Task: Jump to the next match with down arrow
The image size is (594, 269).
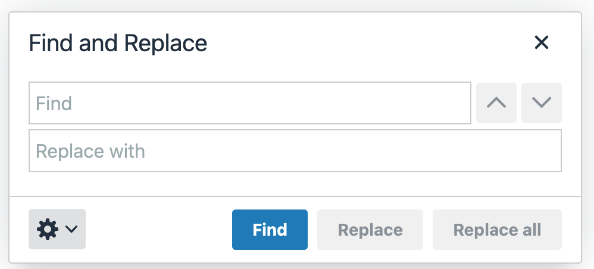Action: [x=542, y=103]
